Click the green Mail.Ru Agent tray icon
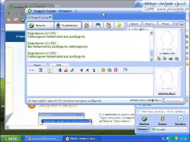Viewport: 190px width, 142px height. pos(172,138)
